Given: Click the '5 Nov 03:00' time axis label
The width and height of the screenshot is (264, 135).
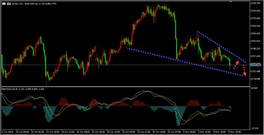Looking at the screenshot, I should [235, 132].
